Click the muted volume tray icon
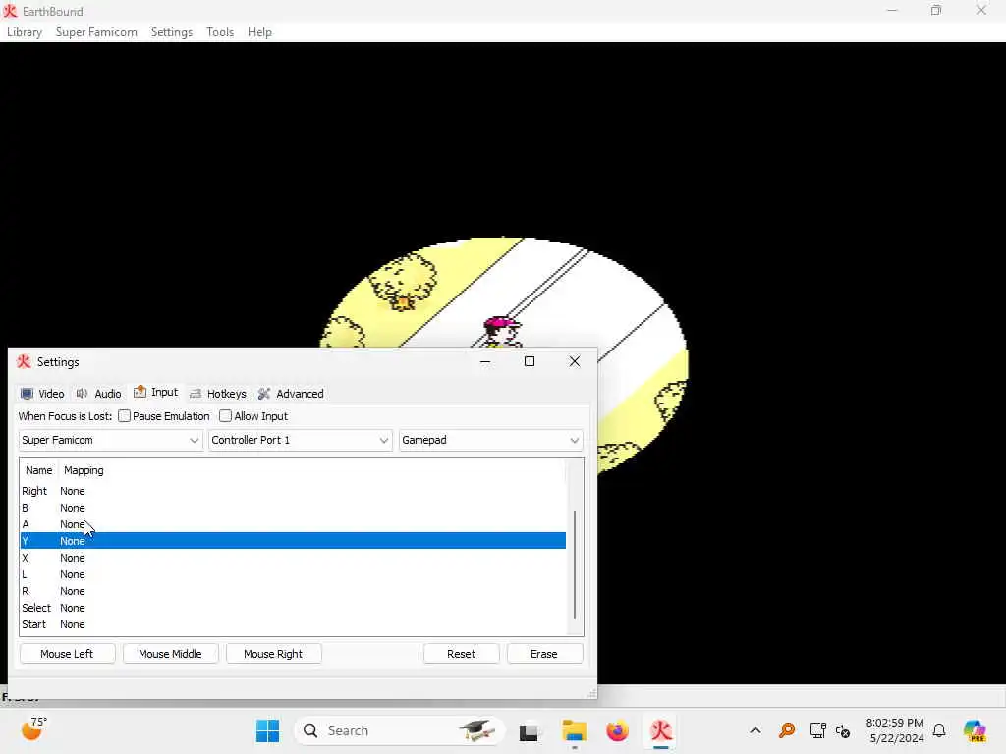 pyautogui.click(x=843, y=730)
